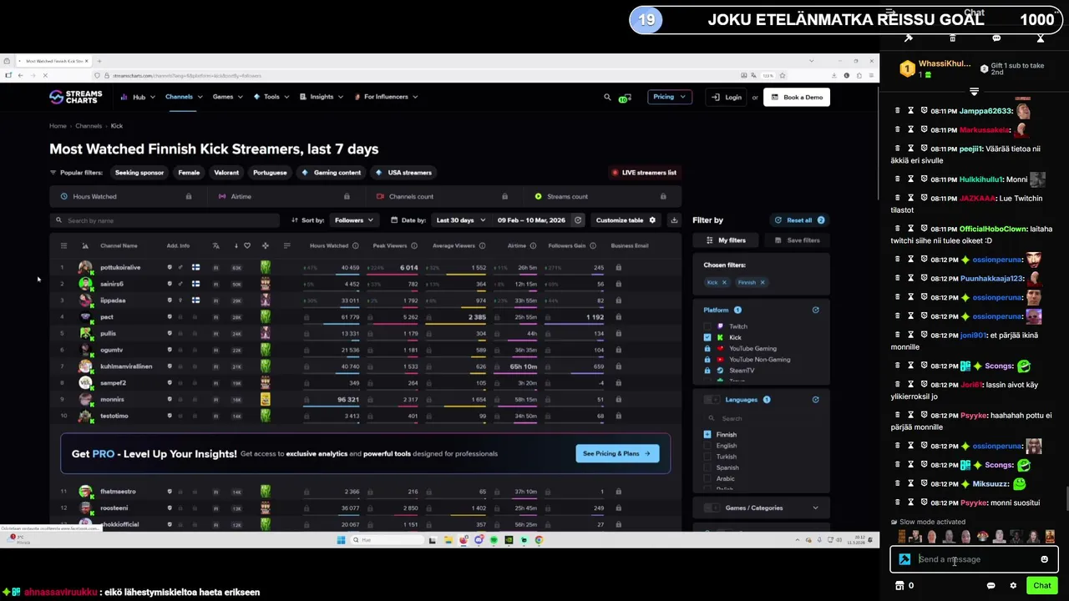Toggle the Games / Categories filter switch
Image resolution: width=1069 pixels, height=601 pixels.
click(712, 508)
